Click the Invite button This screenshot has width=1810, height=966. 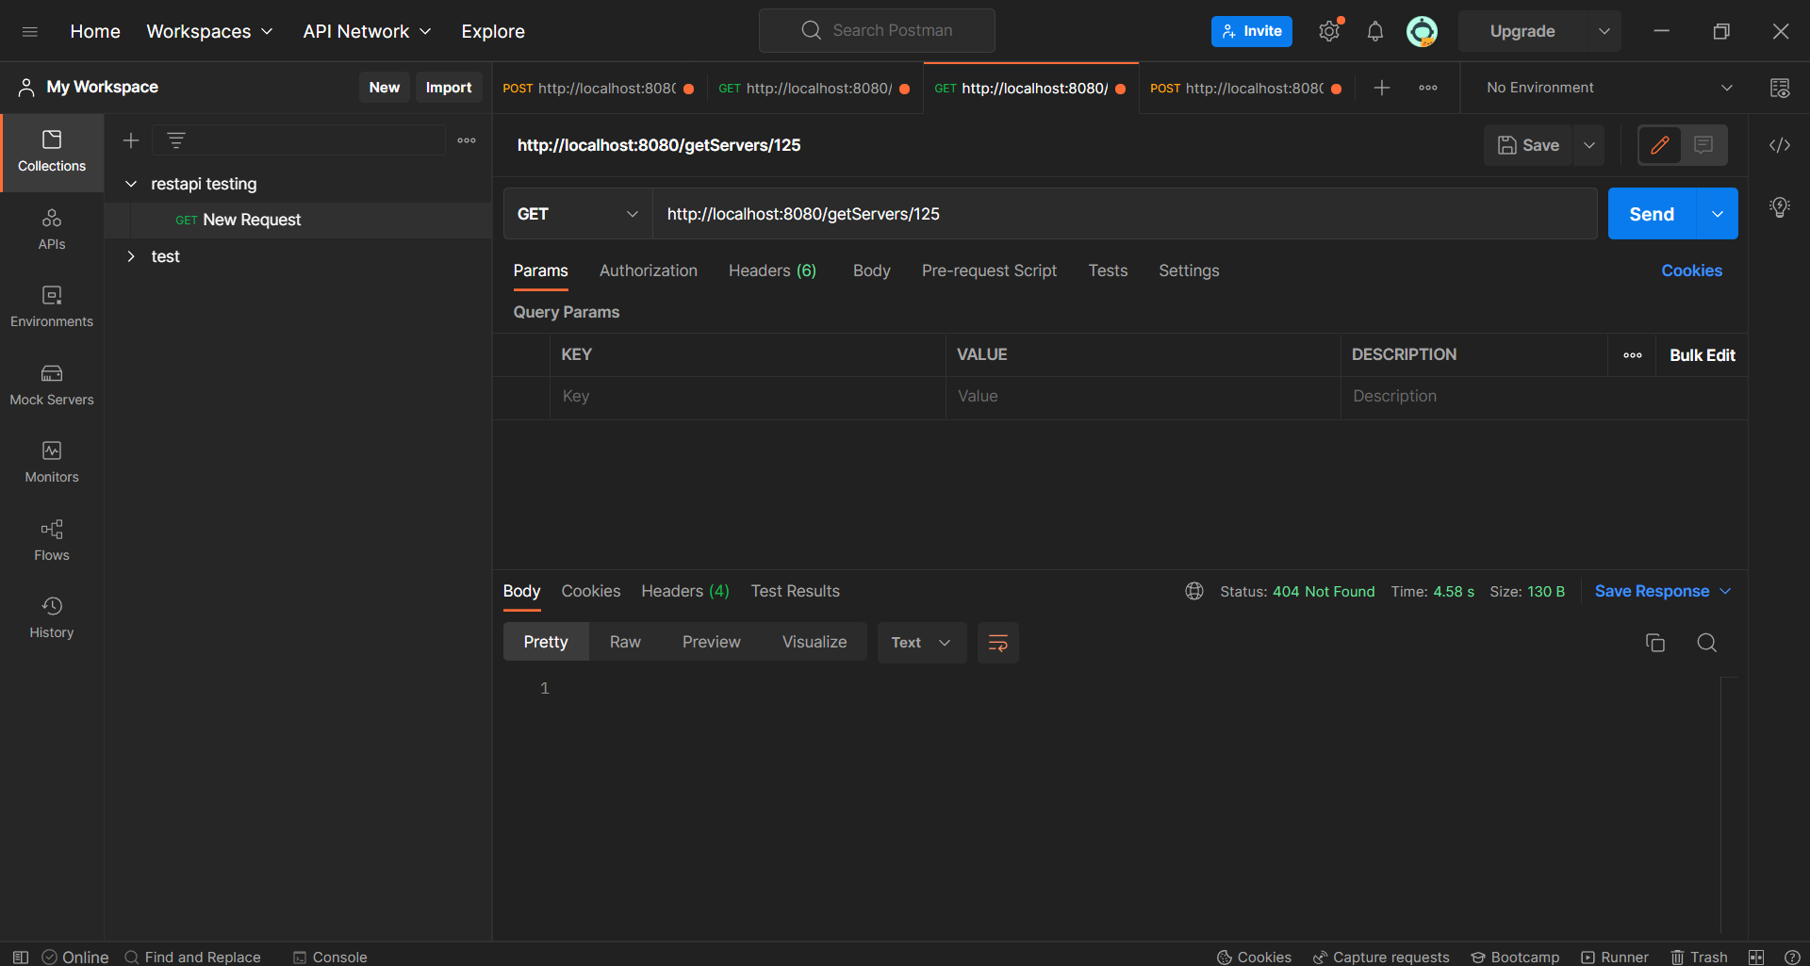[x=1252, y=31]
